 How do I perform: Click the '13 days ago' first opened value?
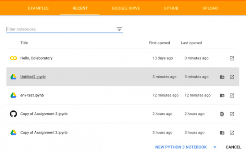click(162, 58)
